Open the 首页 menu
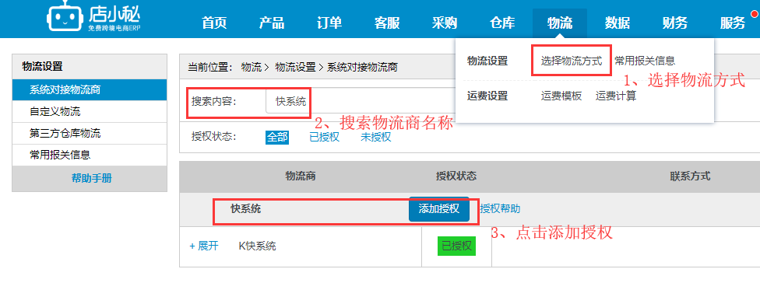The image size is (760, 283). point(214,23)
